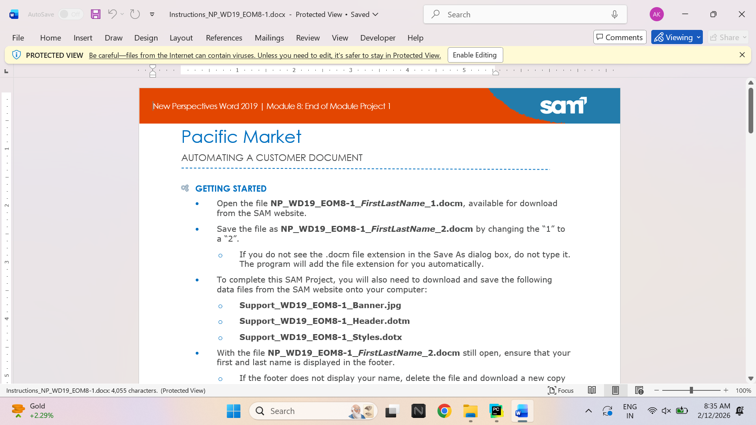Image resolution: width=756 pixels, height=425 pixels.
Task: Toggle the AutoSave switch
Action: tap(71, 14)
